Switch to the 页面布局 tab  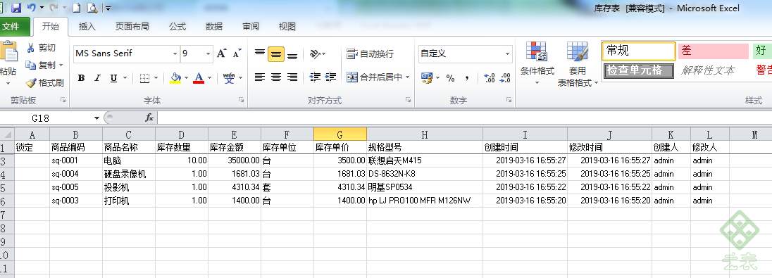[x=132, y=27]
